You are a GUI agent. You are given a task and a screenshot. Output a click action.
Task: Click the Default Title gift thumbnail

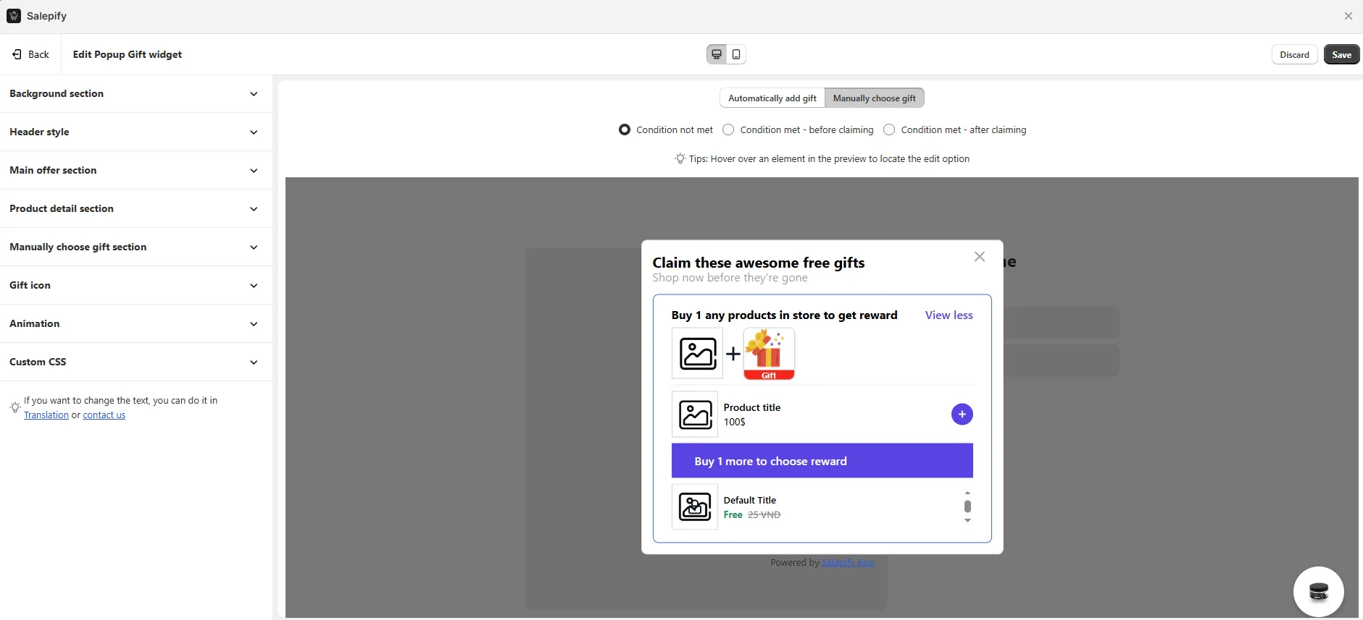click(695, 507)
